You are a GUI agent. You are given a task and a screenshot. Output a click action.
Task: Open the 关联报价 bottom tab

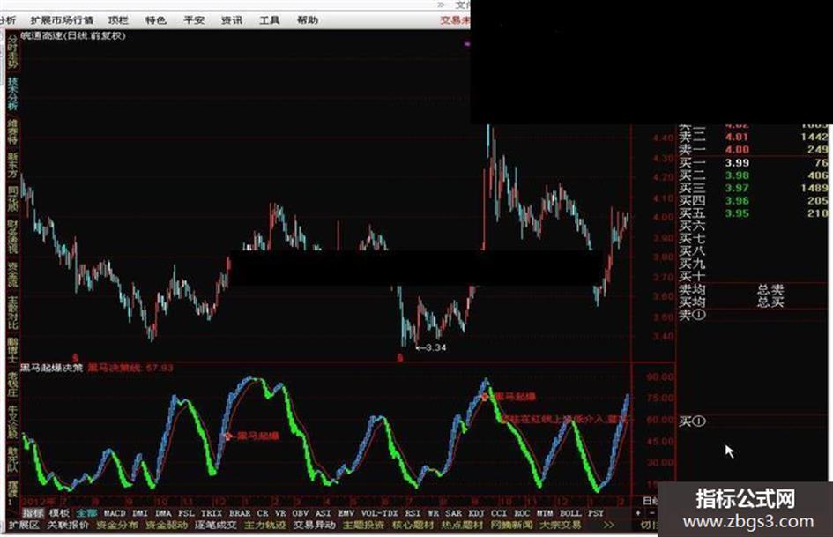[68, 525]
